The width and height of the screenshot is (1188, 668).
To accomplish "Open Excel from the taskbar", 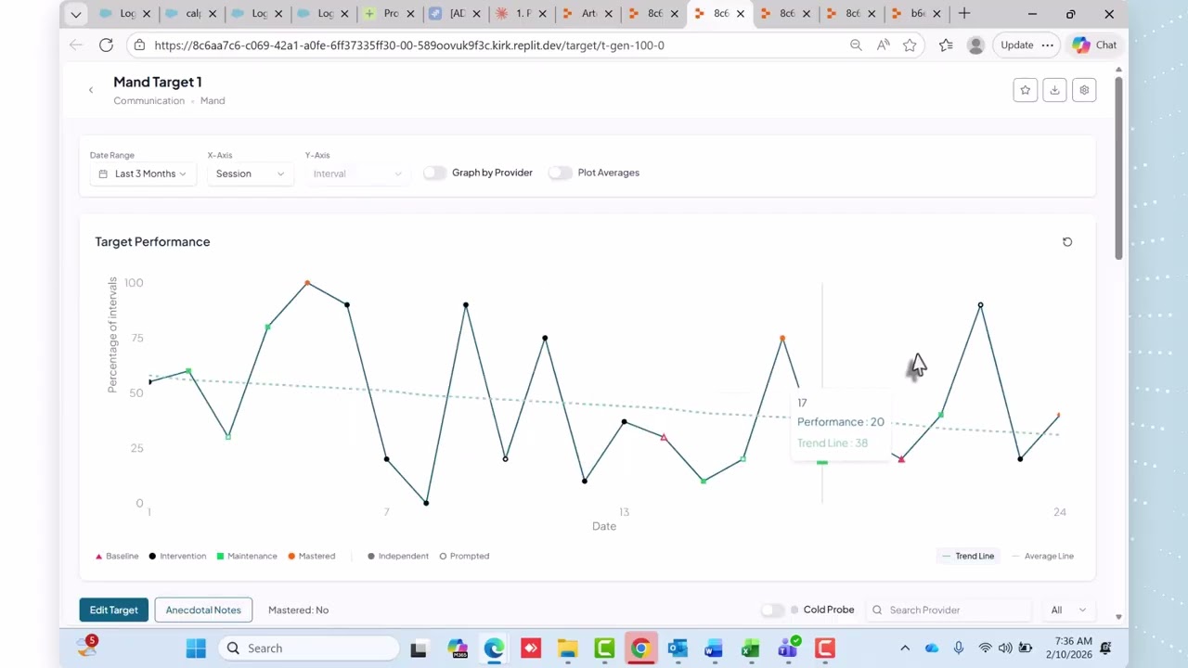I will (751, 649).
